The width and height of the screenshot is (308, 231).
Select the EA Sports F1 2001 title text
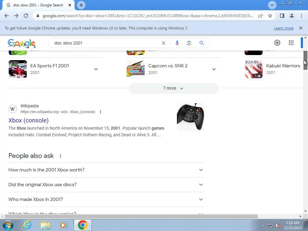point(50,66)
